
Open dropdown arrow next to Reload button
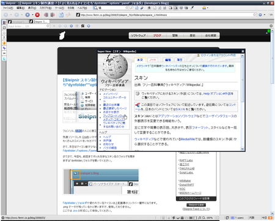(x=32, y=15)
